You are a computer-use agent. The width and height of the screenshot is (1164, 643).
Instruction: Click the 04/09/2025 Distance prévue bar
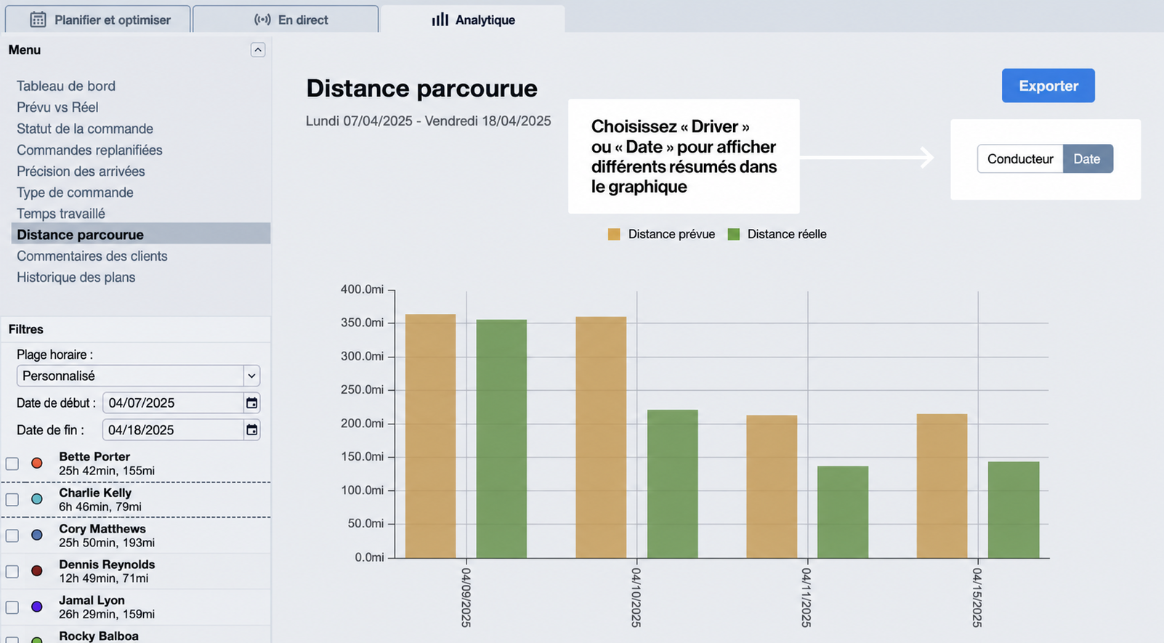point(430,436)
